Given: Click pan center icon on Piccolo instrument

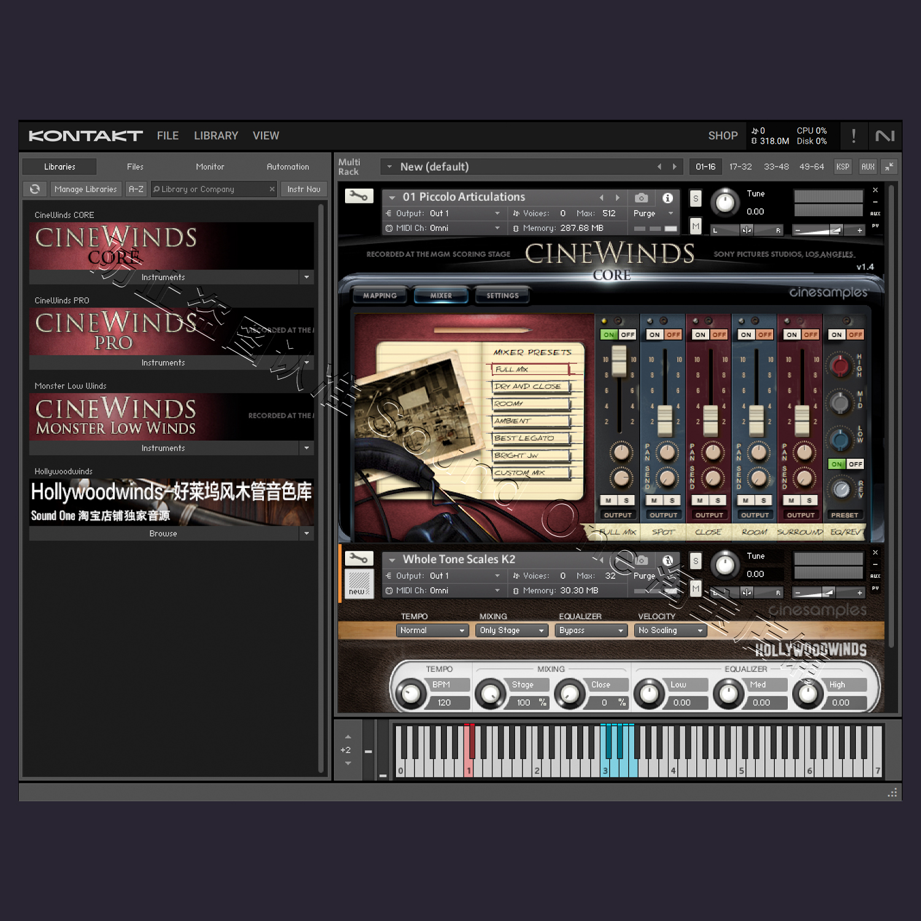Looking at the screenshot, I should coord(747,230).
